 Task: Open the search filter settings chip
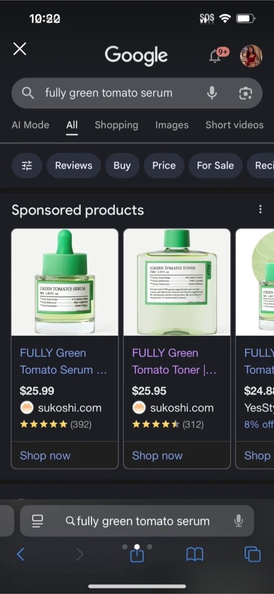click(27, 165)
